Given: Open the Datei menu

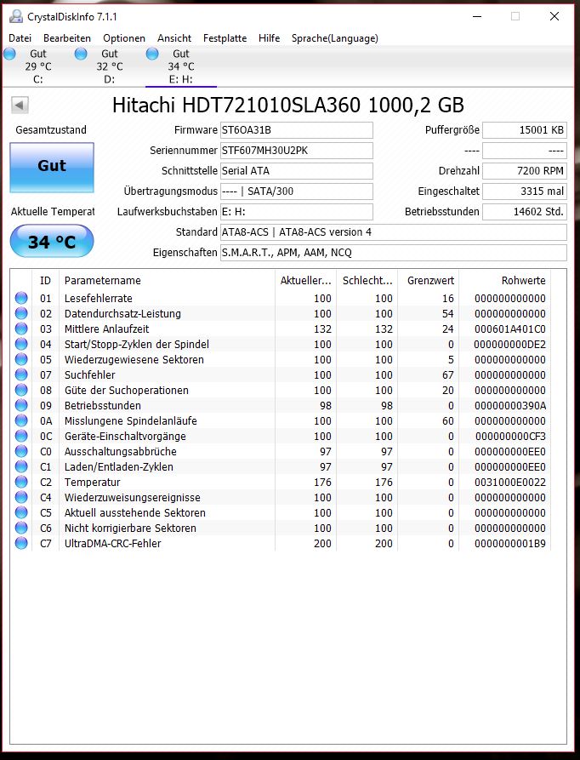Looking at the screenshot, I should pos(20,37).
